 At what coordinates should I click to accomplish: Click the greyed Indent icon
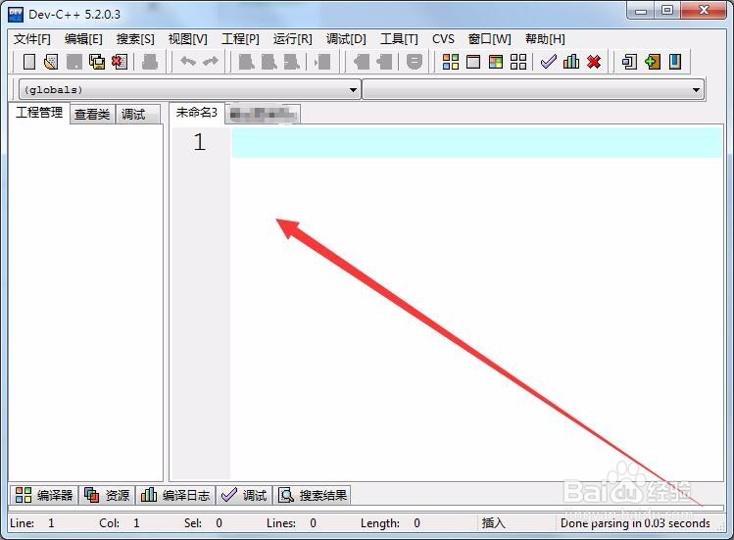[x=362, y=62]
